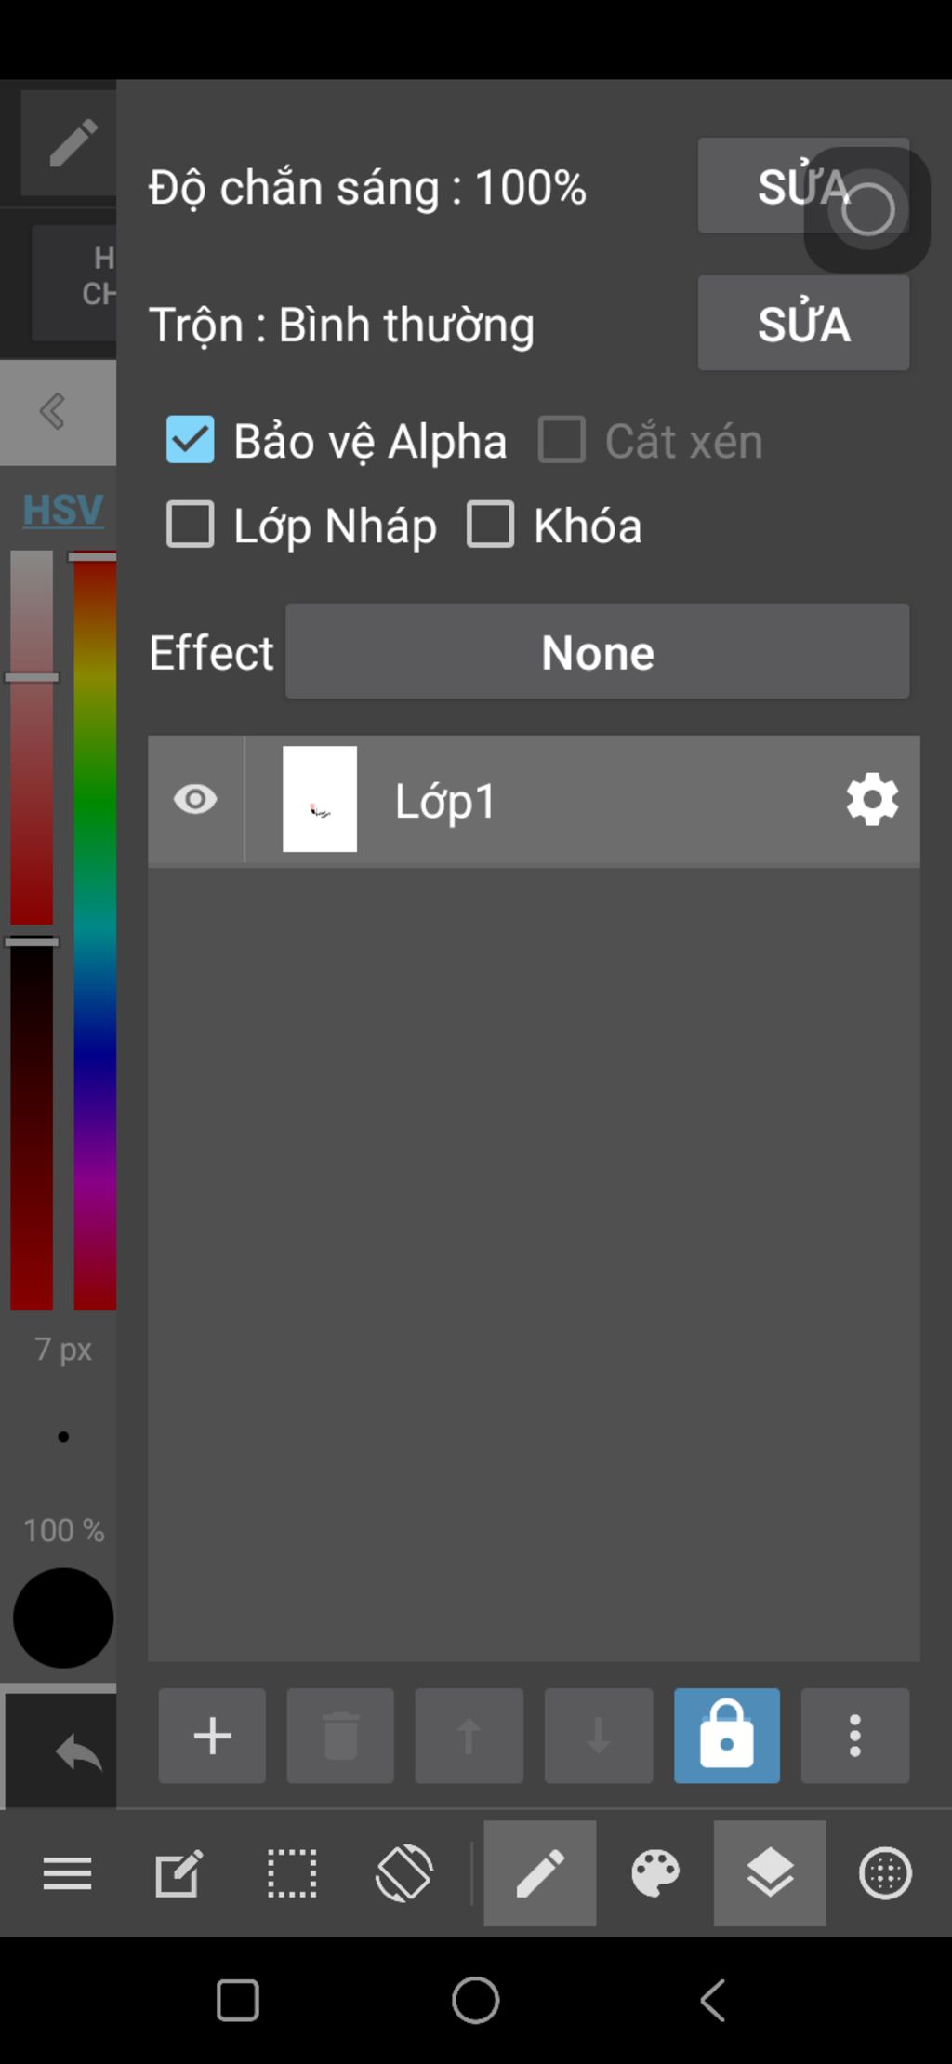Pick a hue on the rainbow slider
This screenshot has height=2064, width=952.
95,930
